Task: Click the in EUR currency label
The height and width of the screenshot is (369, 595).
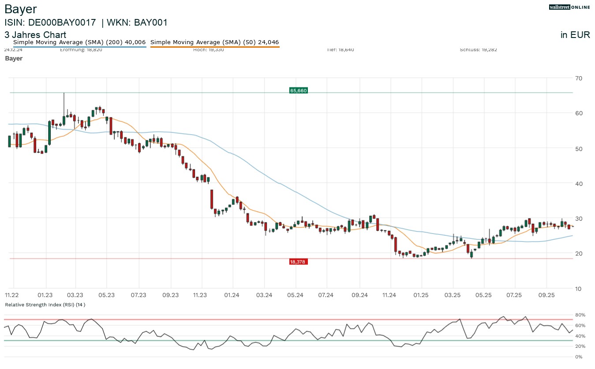Action: pyautogui.click(x=575, y=35)
